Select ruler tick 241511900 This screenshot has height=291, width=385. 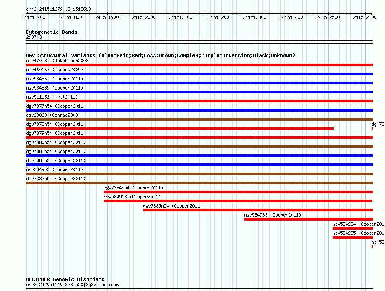pyautogui.click(x=107, y=17)
